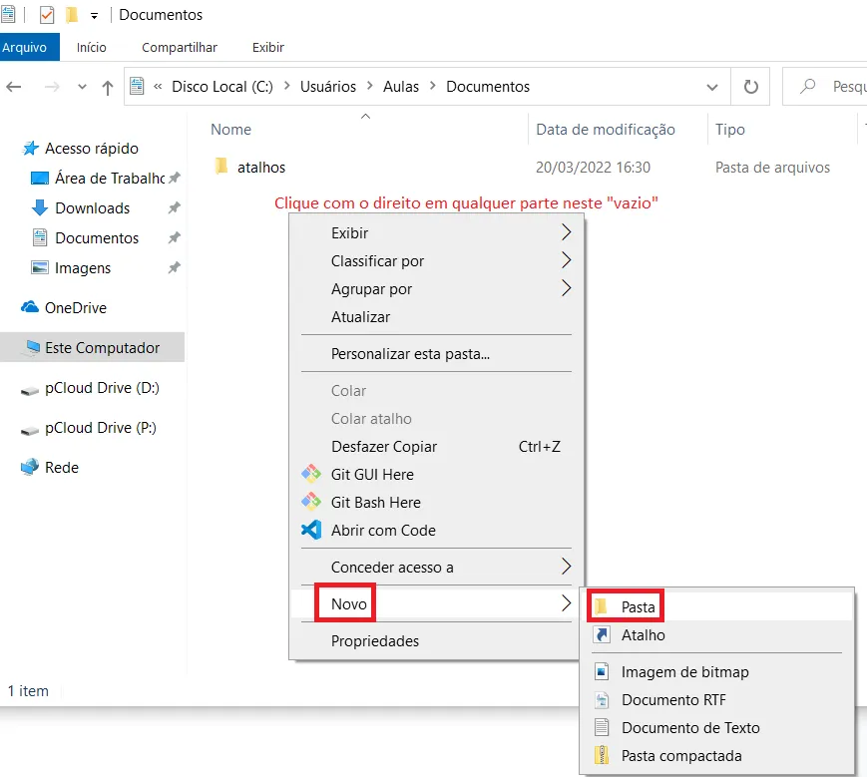Sort by the Tipo column header

(730, 130)
